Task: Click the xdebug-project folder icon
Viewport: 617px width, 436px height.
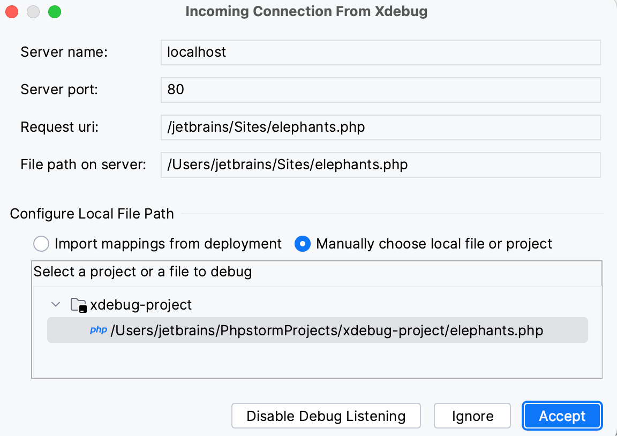Action: [77, 304]
